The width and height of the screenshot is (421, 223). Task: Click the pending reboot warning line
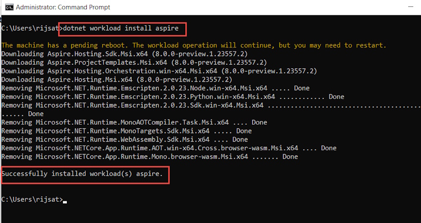[194, 45]
